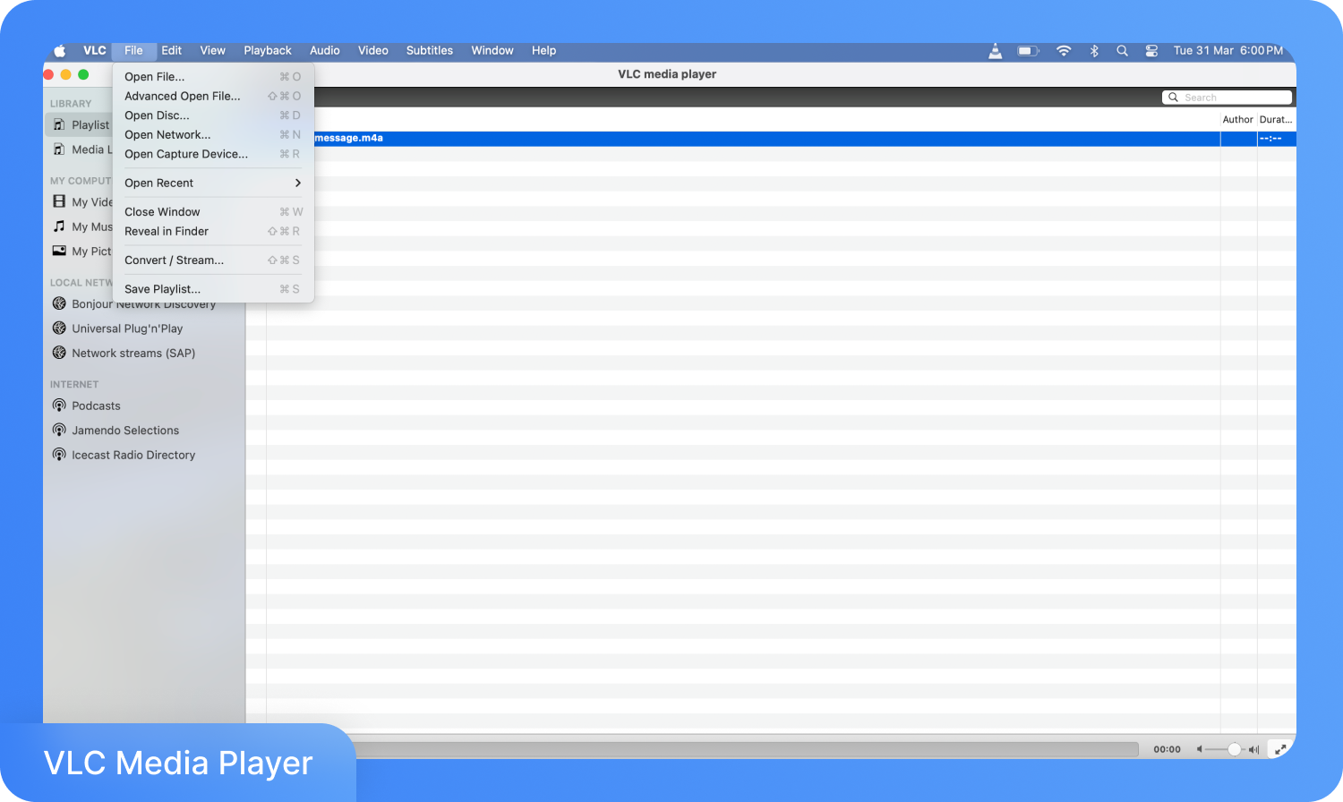This screenshot has width=1343, height=802.
Task: Open the Playback menu
Action: pyautogui.click(x=268, y=51)
